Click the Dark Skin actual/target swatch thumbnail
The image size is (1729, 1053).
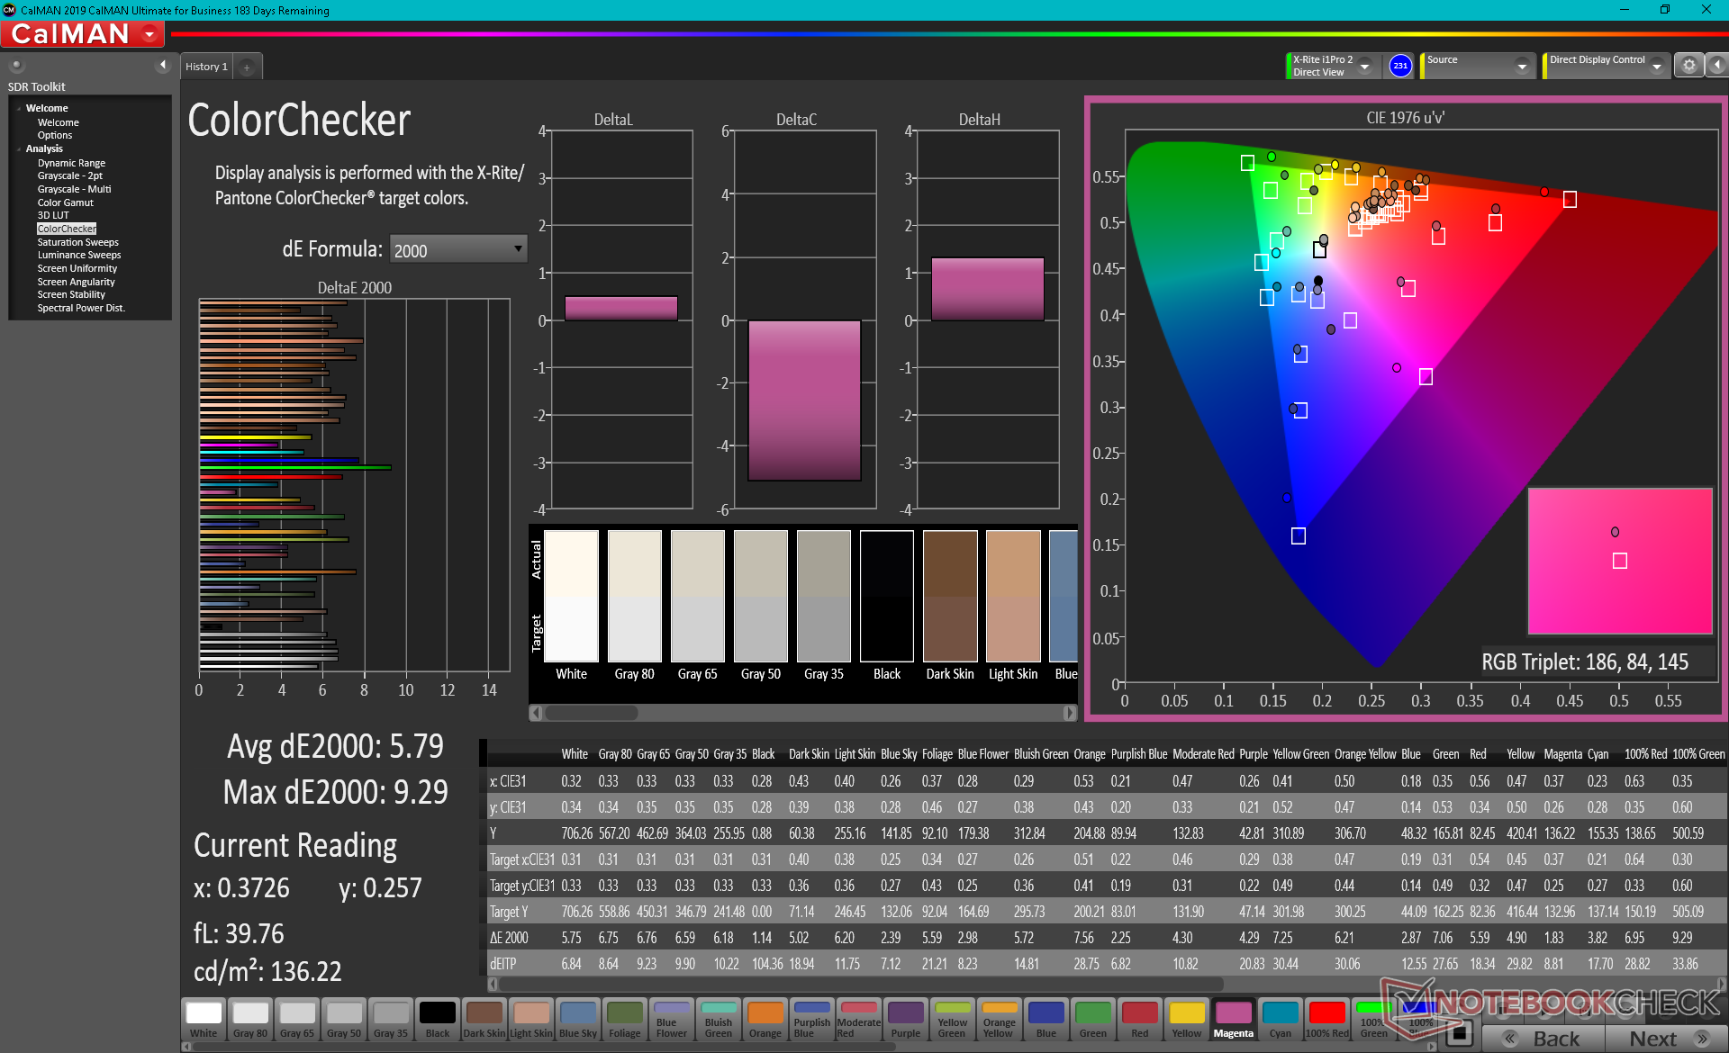coord(949,598)
